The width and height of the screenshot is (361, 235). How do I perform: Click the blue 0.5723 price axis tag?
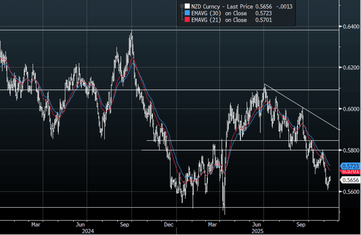[x=351, y=166]
